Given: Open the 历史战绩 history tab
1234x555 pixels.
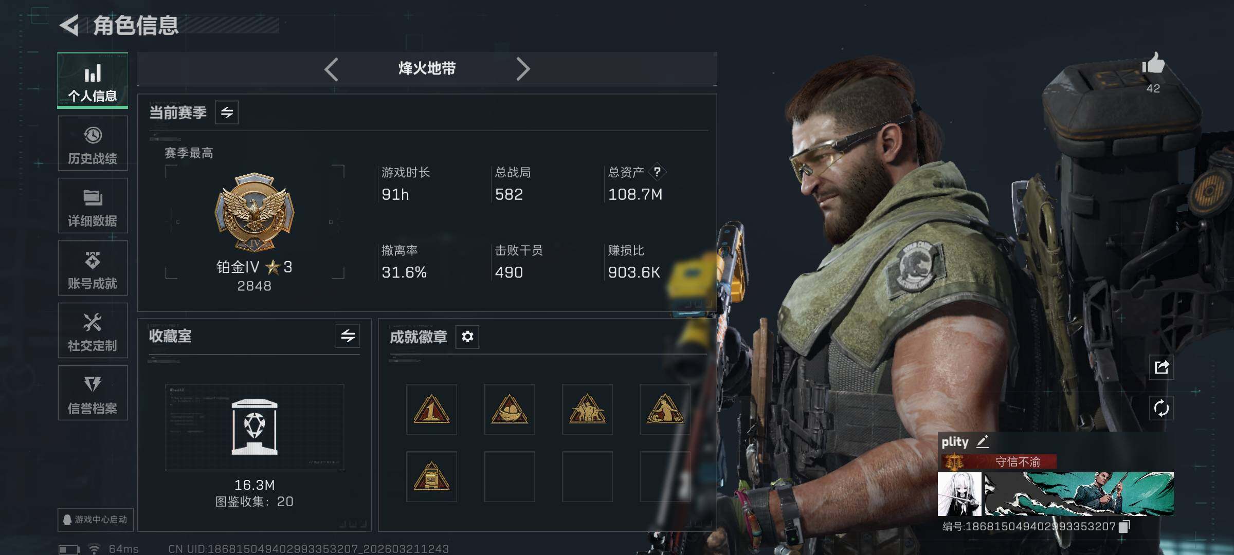Looking at the screenshot, I should [93, 143].
